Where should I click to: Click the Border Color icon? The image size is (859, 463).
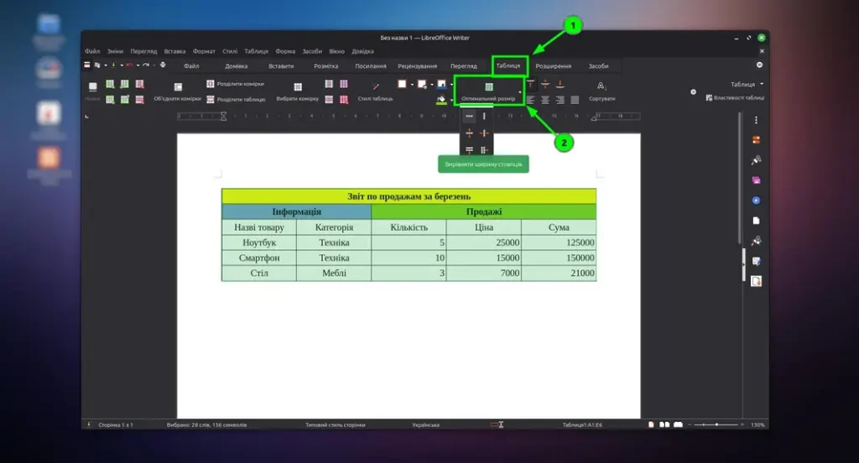(x=441, y=83)
